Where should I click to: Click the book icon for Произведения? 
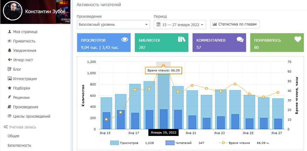coord(10,107)
